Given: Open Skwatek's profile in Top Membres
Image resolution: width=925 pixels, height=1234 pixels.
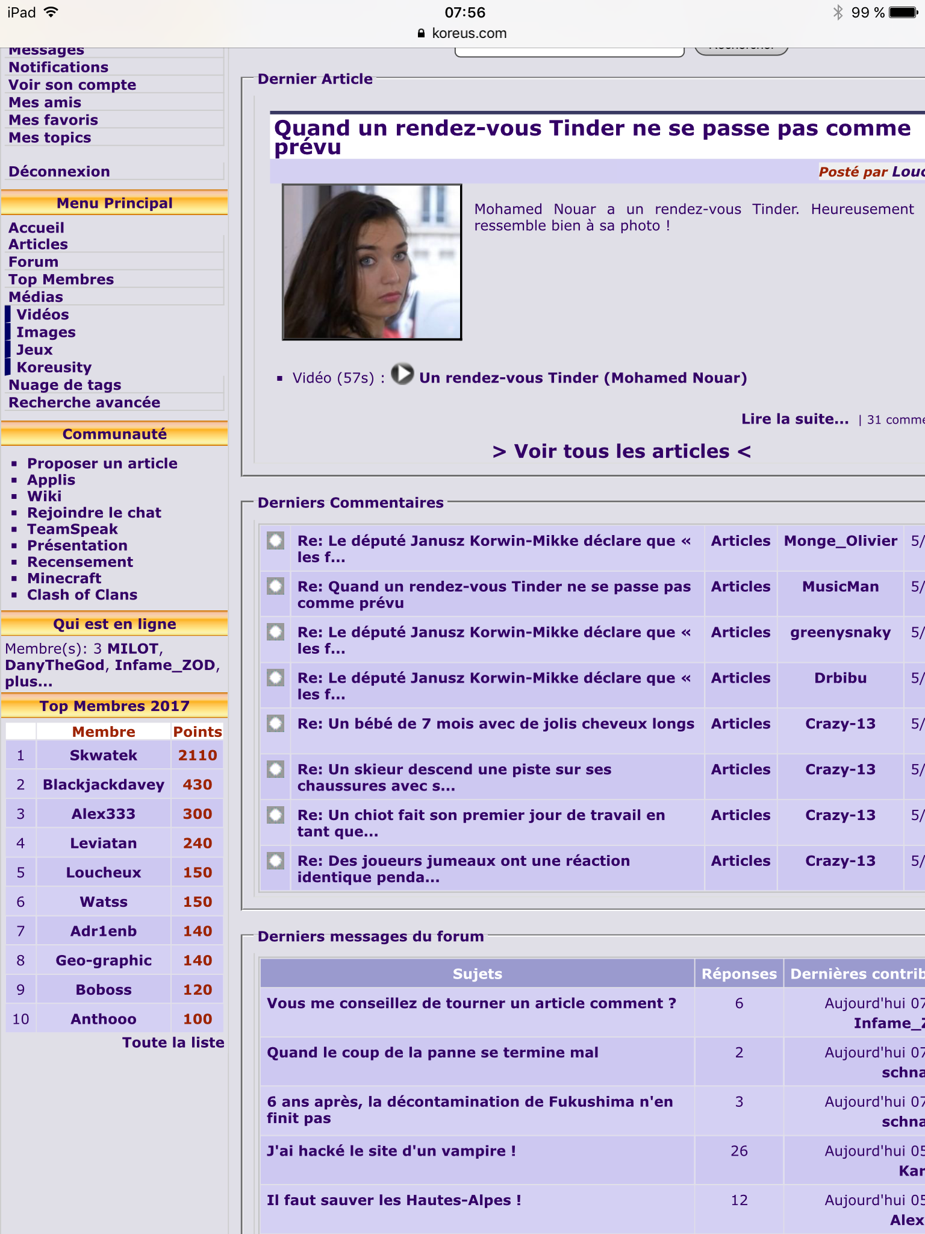Looking at the screenshot, I should click(104, 756).
